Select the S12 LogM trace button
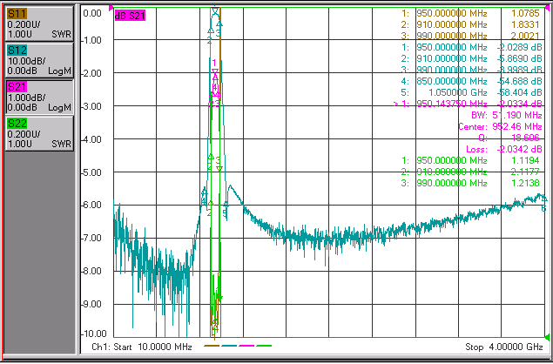The height and width of the screenshot is (364, 553). [x=39, y=60]
